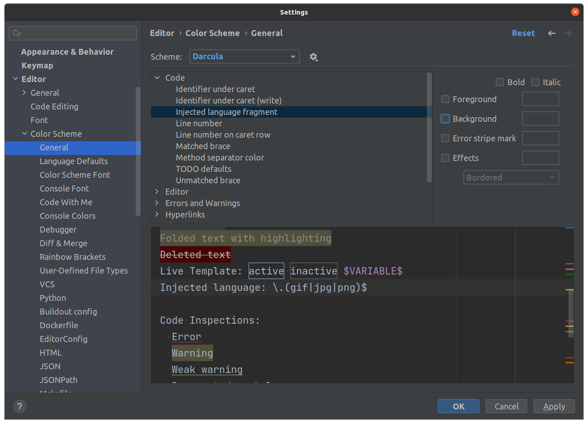Enable the Bold checkbox

500,82
